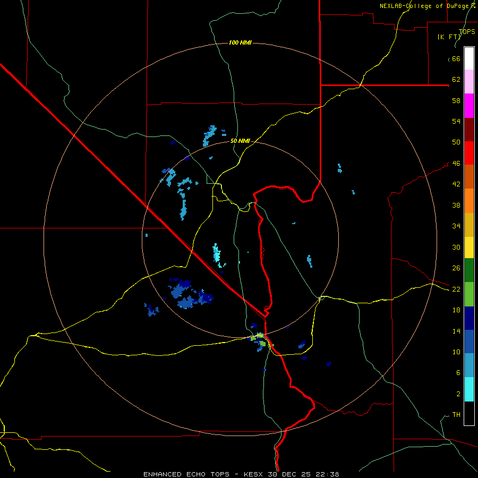Click the legend value 58
This screenshot has height=478, width=478.
coord(456,100)
